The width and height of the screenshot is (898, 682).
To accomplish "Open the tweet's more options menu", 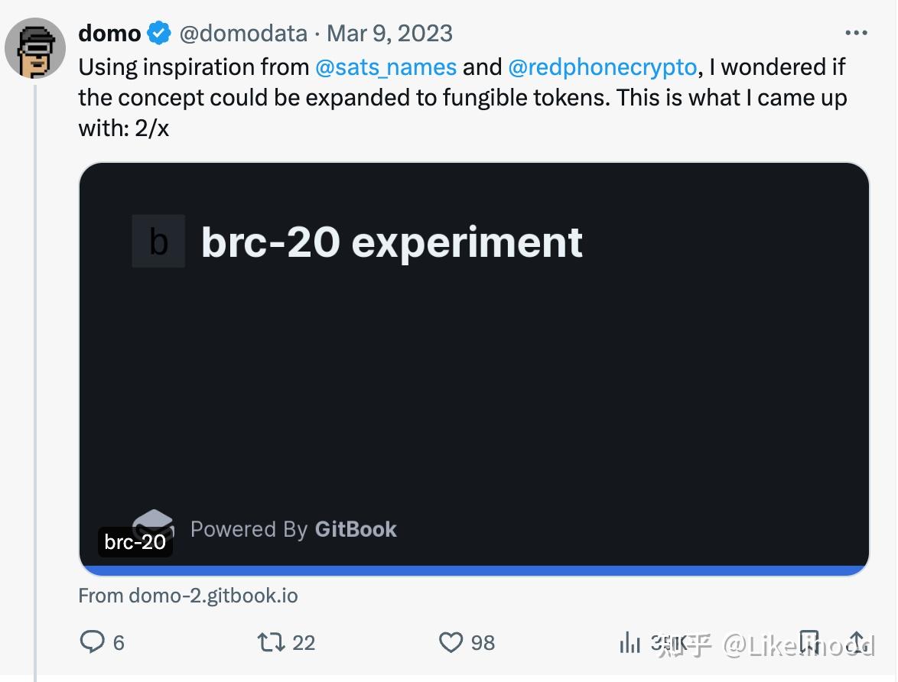I will [856, 32].
